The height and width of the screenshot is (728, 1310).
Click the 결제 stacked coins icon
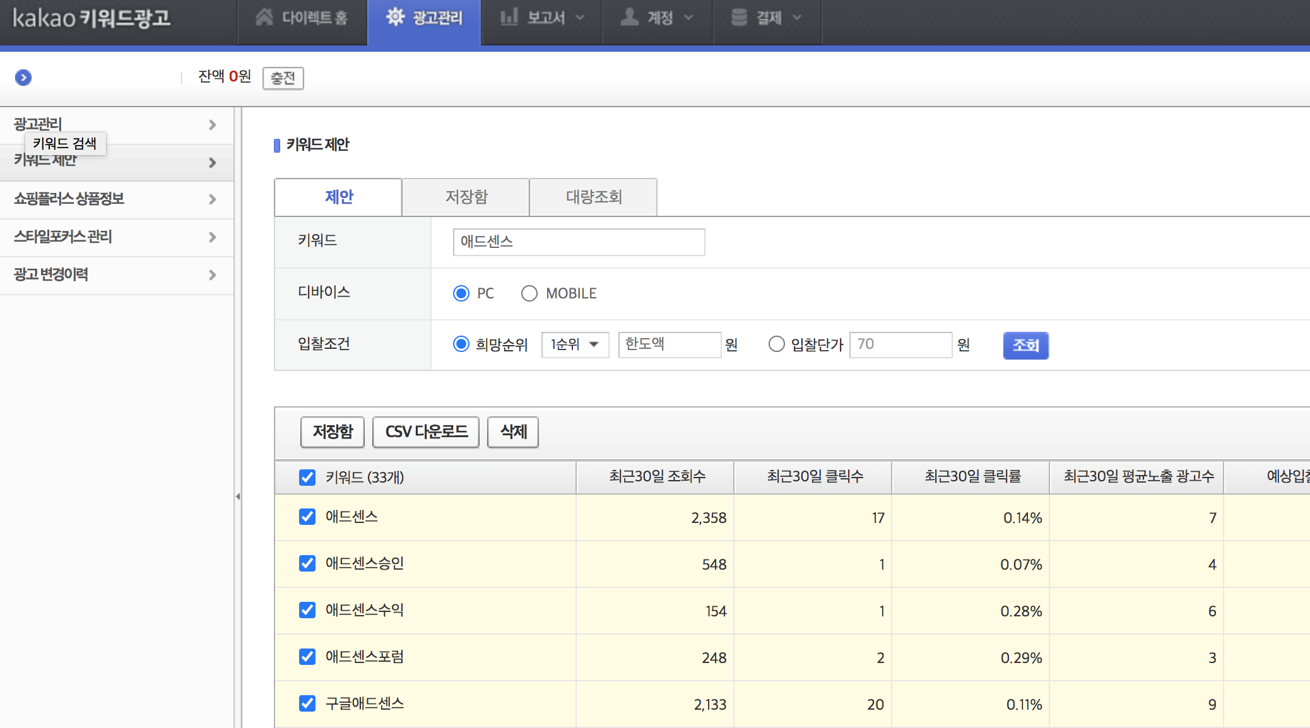click(x=739, y=17)
